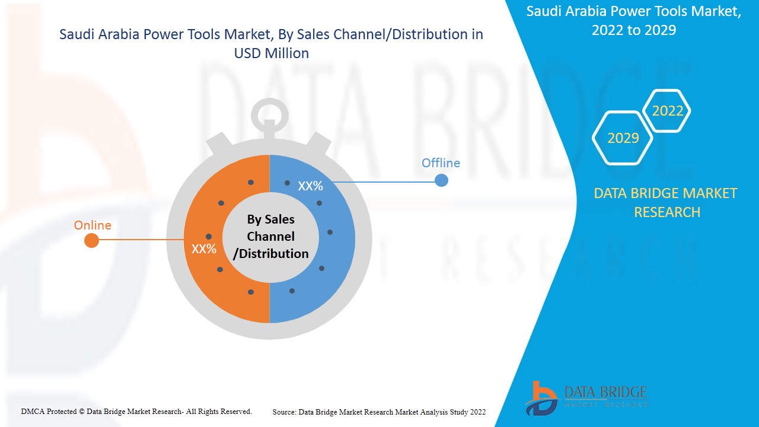Image resolution: width=759 pixels, height=427 pixels.
Task: Toggle the orange legend dot for Online
Action: tap(91, 240)
